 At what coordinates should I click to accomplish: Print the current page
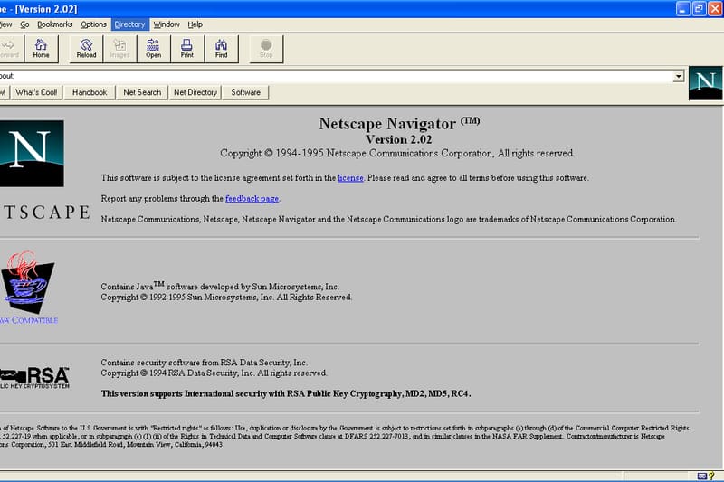pos(187,49)
